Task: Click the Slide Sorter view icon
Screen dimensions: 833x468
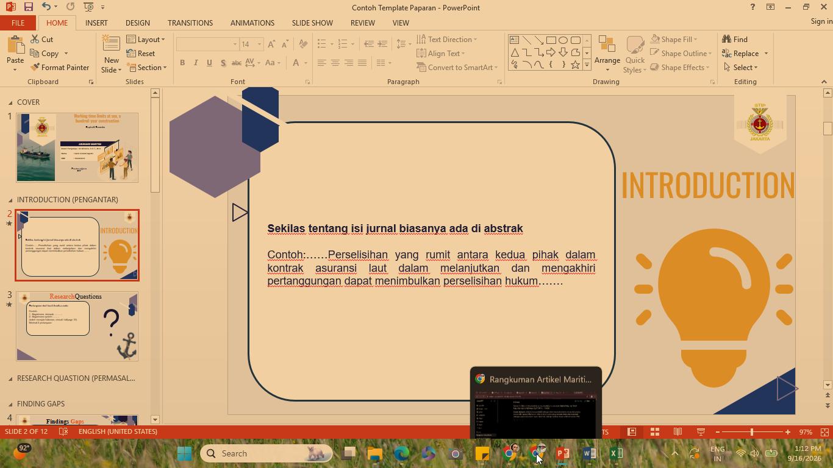Action: coord(655,431)
